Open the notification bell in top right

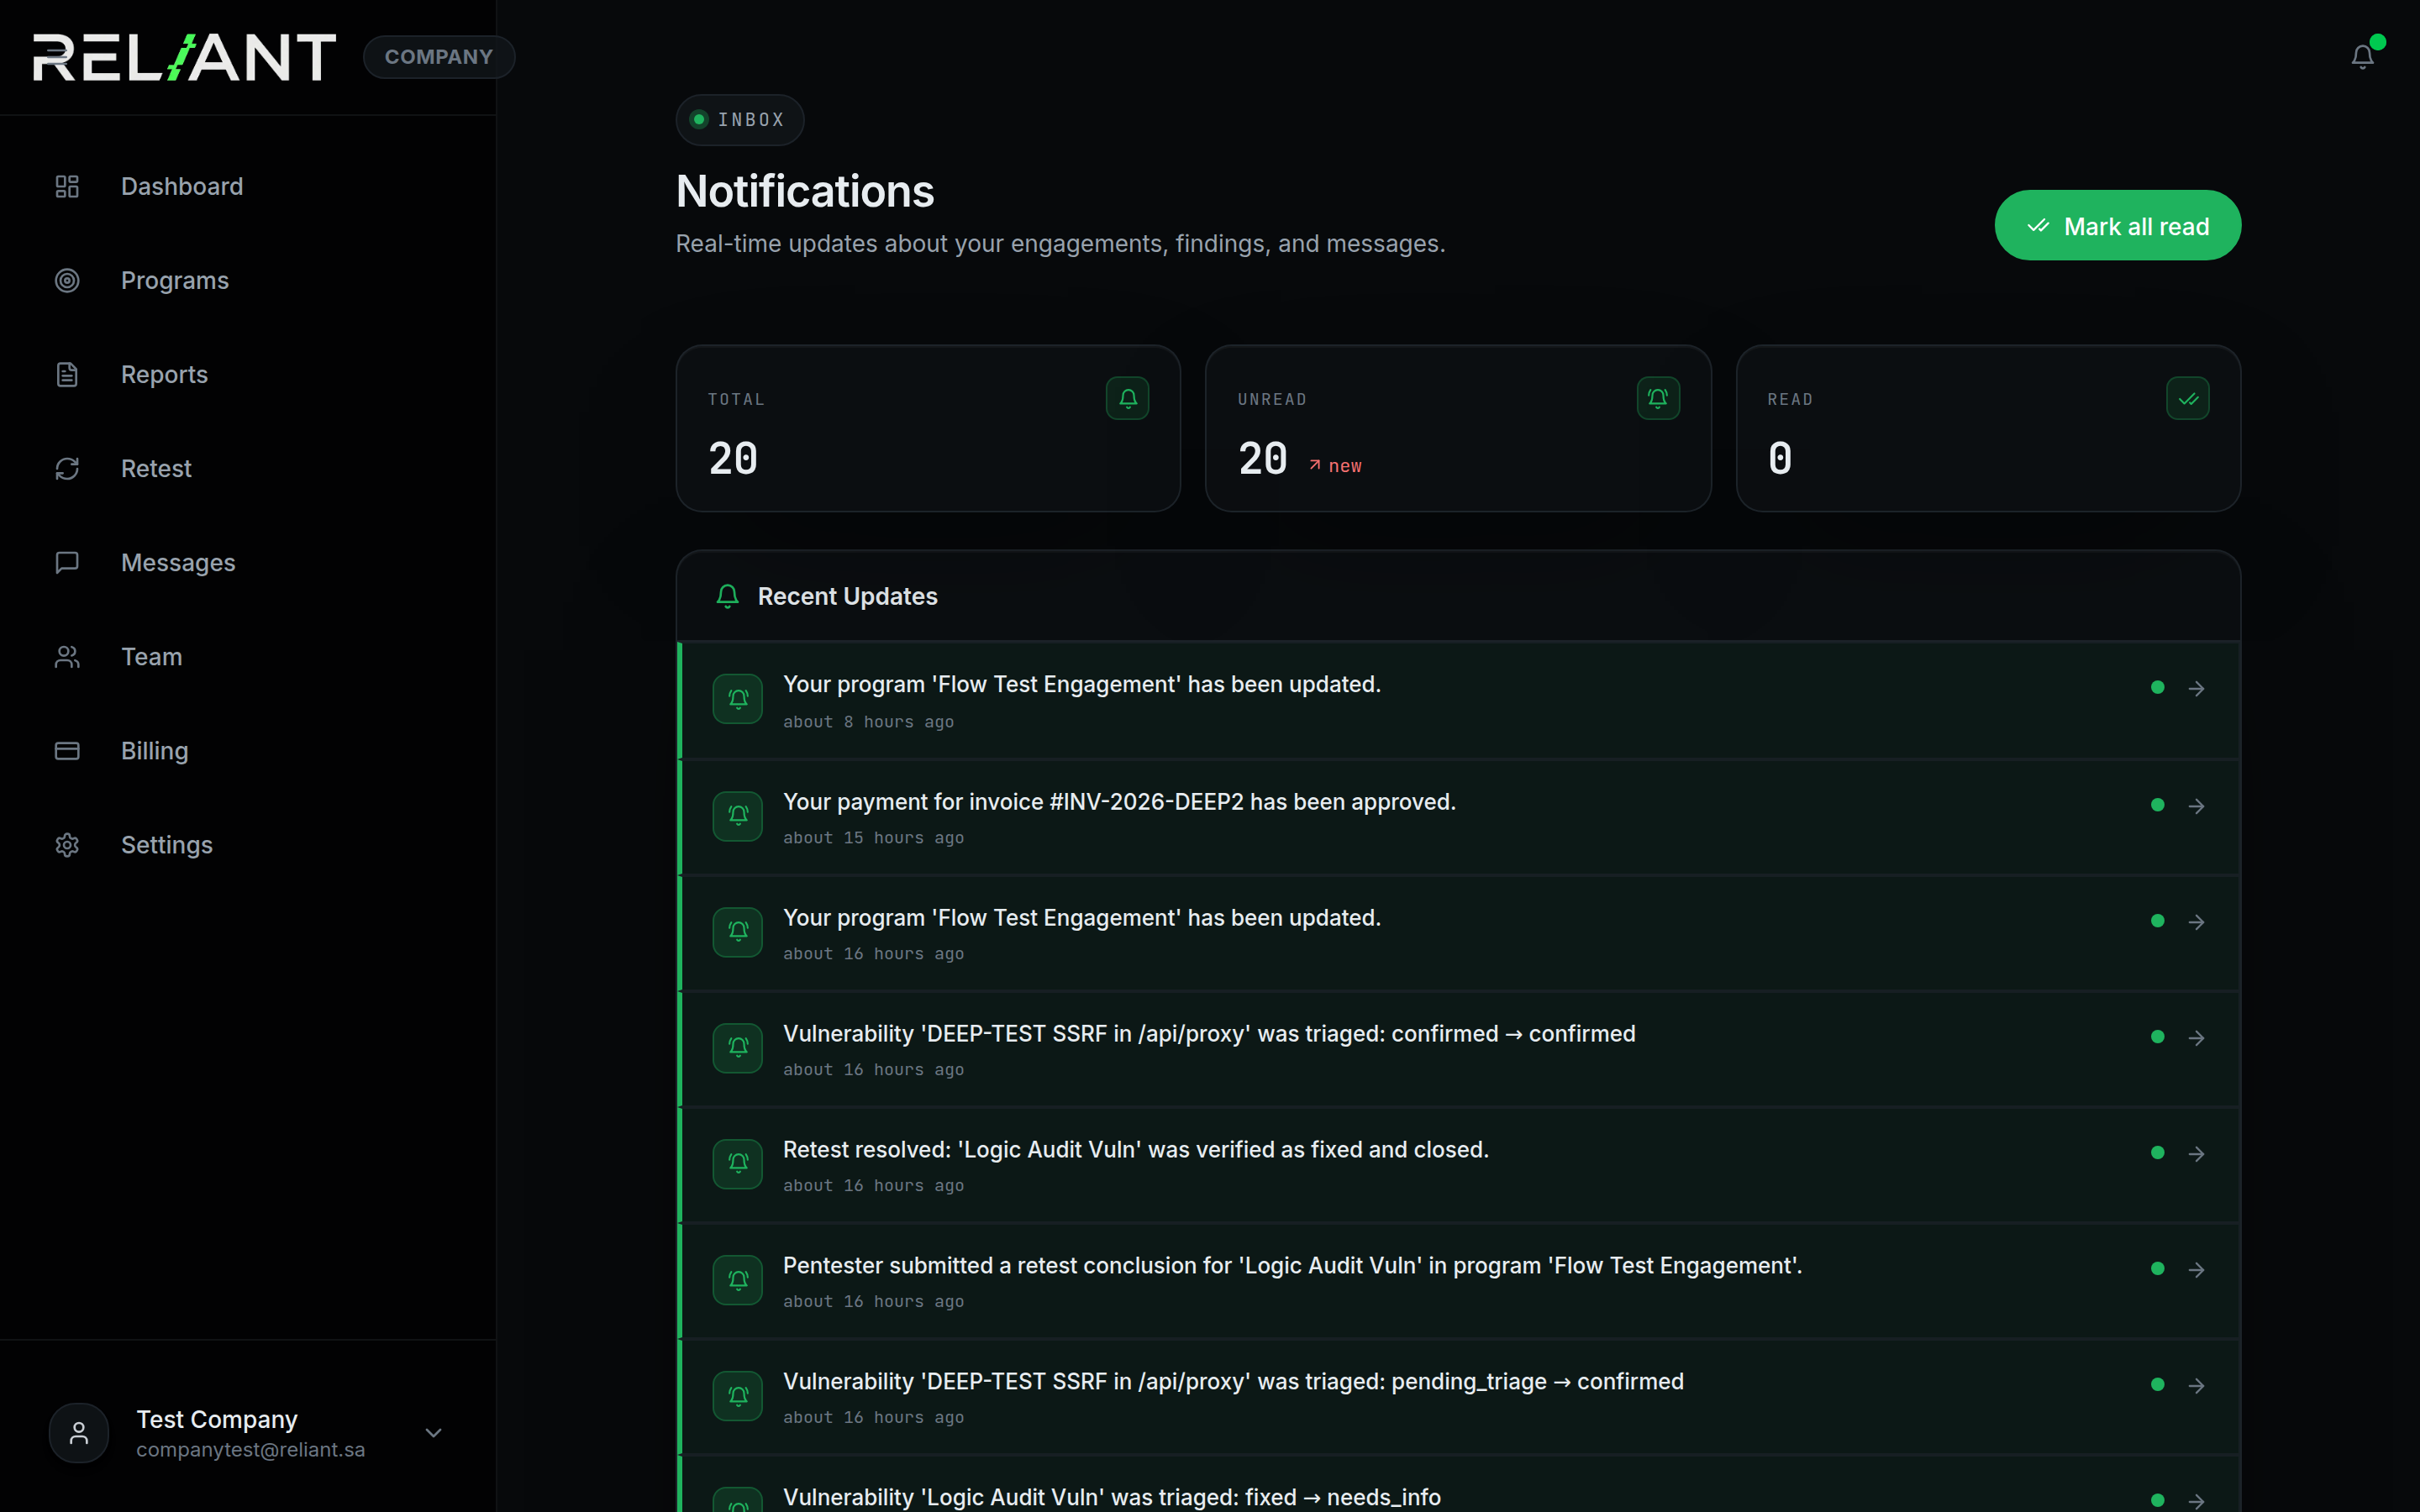pyautogui.click(x=2362, y=57)
